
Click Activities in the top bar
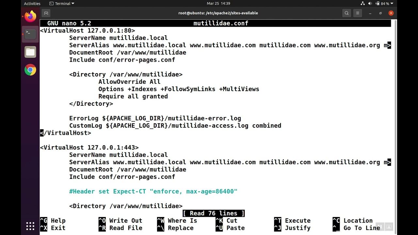[32, 3]
